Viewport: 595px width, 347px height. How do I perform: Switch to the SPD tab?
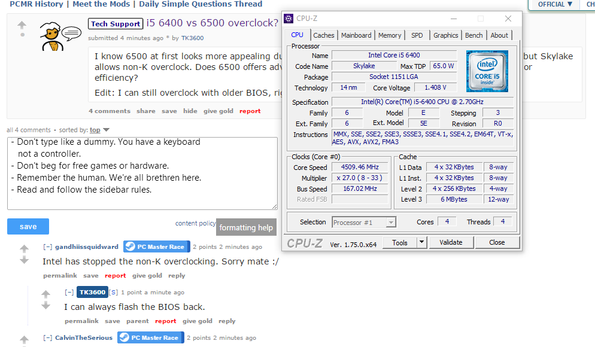[x=417, y=35]
